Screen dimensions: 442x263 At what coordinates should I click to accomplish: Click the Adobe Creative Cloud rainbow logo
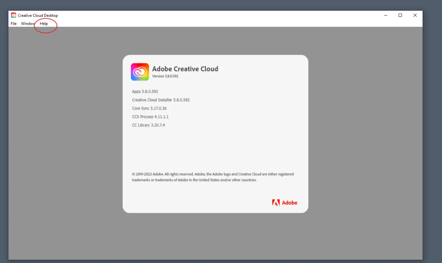140,72
